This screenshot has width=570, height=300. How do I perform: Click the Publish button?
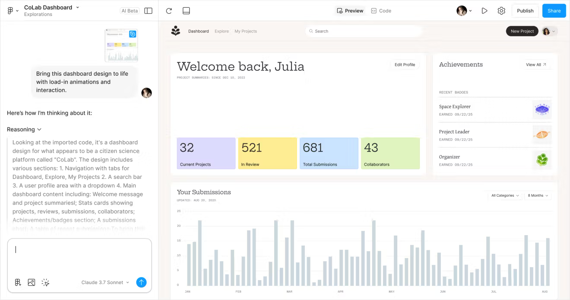pos(525,10)
